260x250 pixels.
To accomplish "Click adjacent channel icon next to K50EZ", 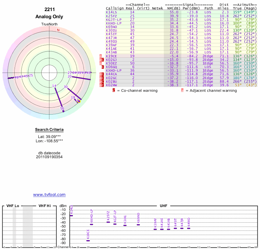I will tap(100, 63).
